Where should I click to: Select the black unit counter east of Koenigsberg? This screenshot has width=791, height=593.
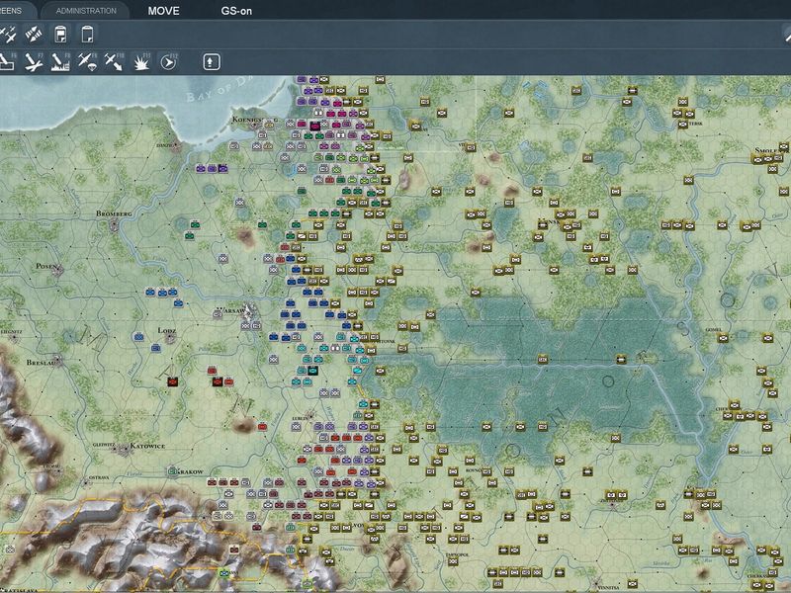pyautogui.click(x=315, y=126)
